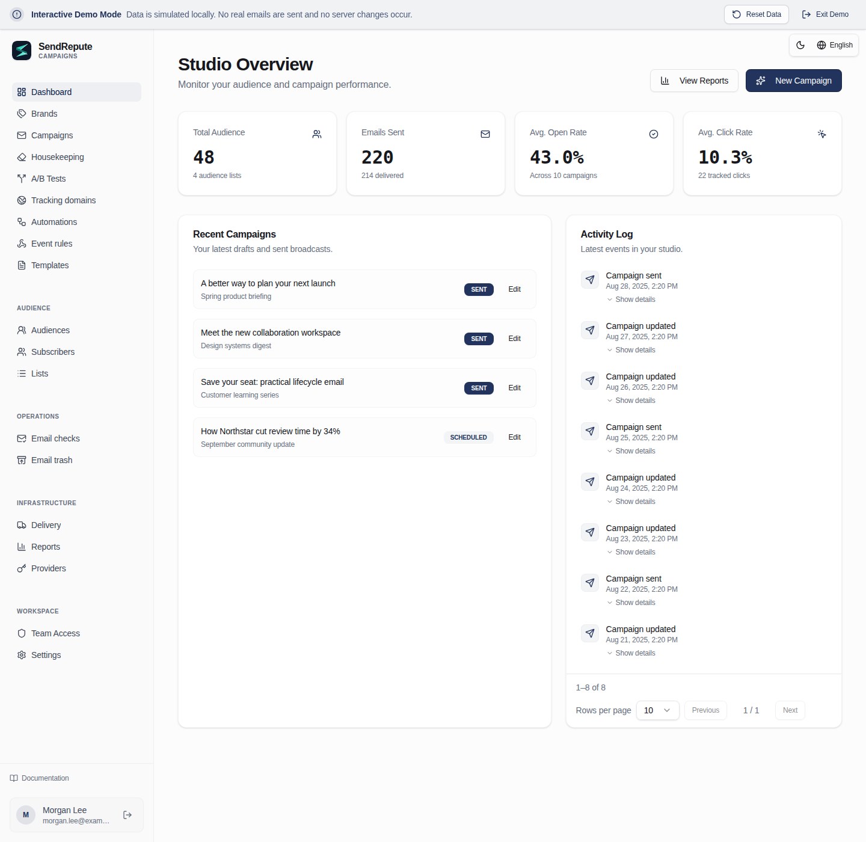Image resolution: width=866 pixels, height=842 pixels.
Task: Go to A/B Tests in sidebar
Action: coord(76,179)
